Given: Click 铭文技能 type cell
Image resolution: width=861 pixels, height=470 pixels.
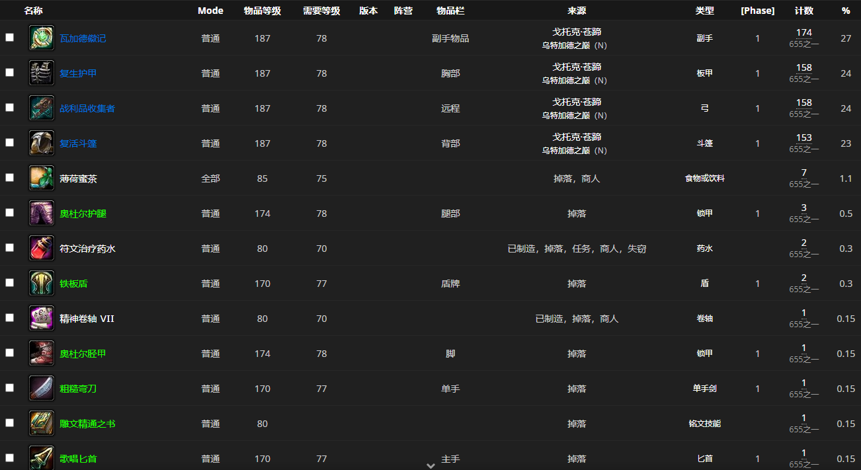Looking at the screenshot, I should click(705, 424).
